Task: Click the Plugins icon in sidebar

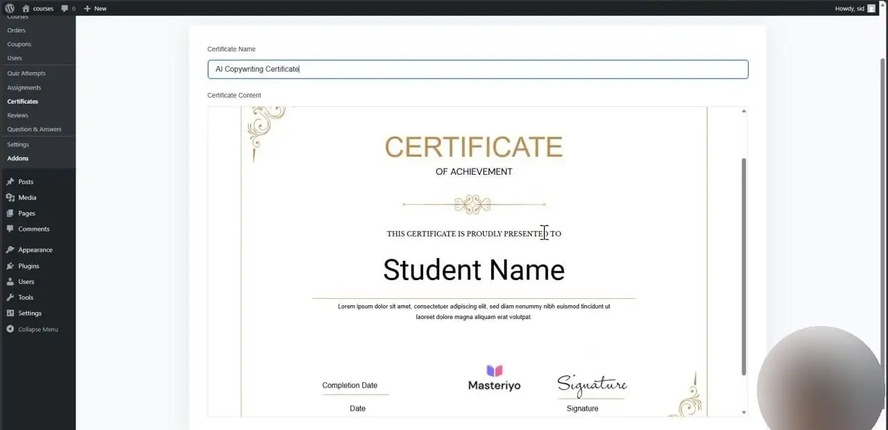Action: coord(10,266)
